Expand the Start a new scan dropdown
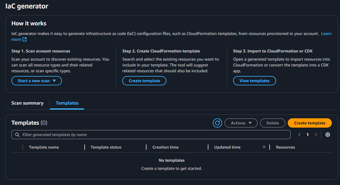This screenshot has width=340, height=185. pos(36,81)
